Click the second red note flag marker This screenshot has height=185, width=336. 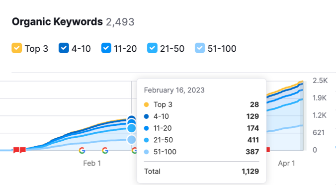pos(23,150)
